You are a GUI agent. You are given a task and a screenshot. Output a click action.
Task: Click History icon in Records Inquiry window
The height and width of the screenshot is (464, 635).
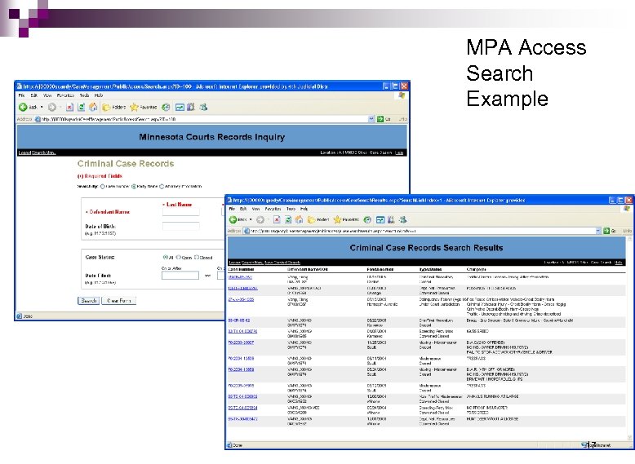coord(166,107)
